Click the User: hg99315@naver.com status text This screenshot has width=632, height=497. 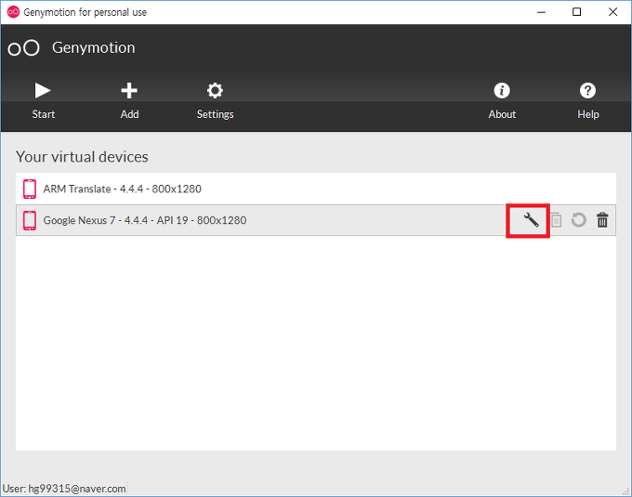click(x=64, y=489)
